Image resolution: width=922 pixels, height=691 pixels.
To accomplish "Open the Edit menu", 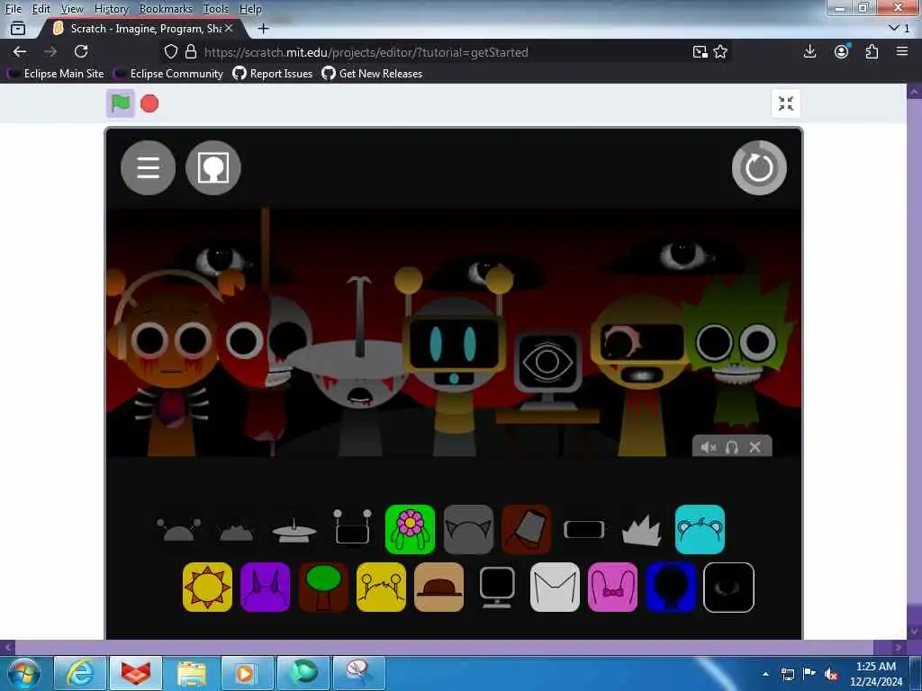I will tap(41, 9).
